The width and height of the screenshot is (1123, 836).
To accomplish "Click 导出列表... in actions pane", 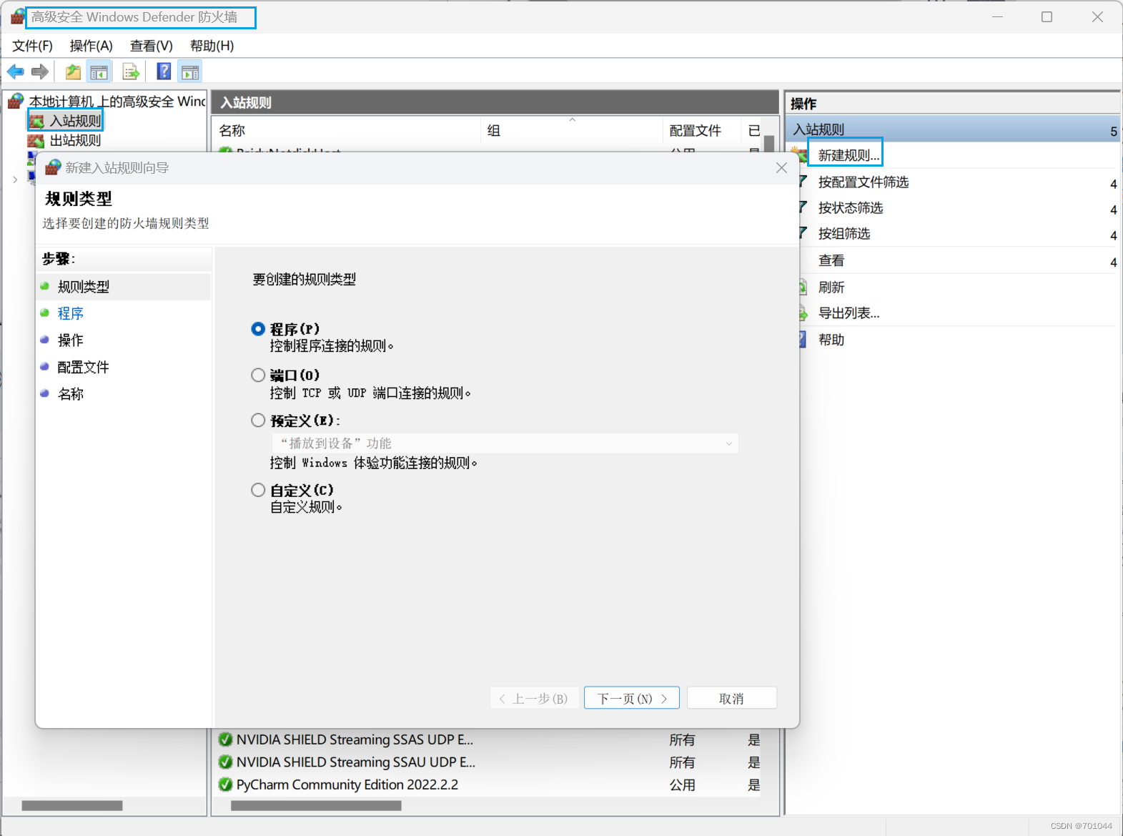I will (x=849, y=313).
